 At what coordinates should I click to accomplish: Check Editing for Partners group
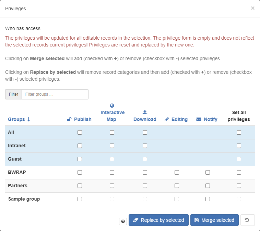point(177,186)
